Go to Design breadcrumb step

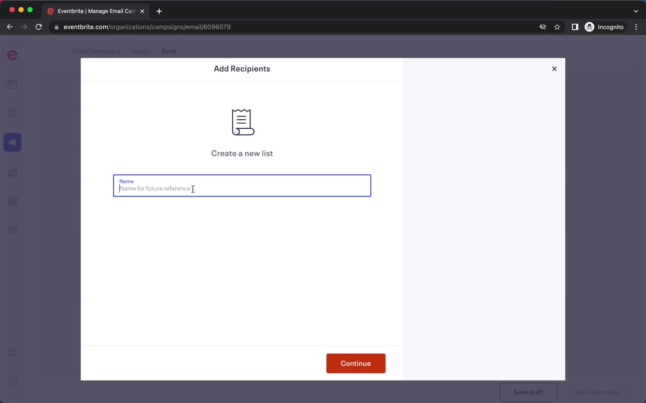click(141, 51)
